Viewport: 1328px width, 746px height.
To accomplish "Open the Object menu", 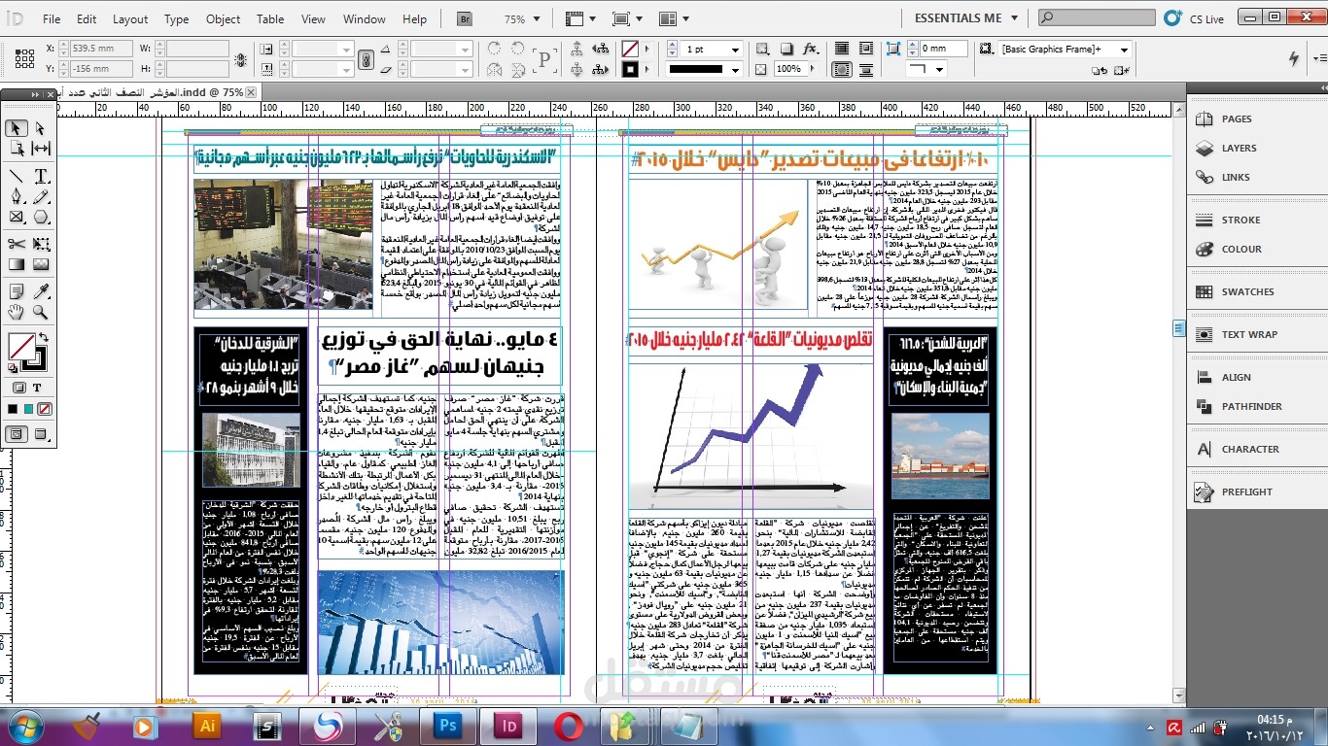I will click(x=223, y=18).
